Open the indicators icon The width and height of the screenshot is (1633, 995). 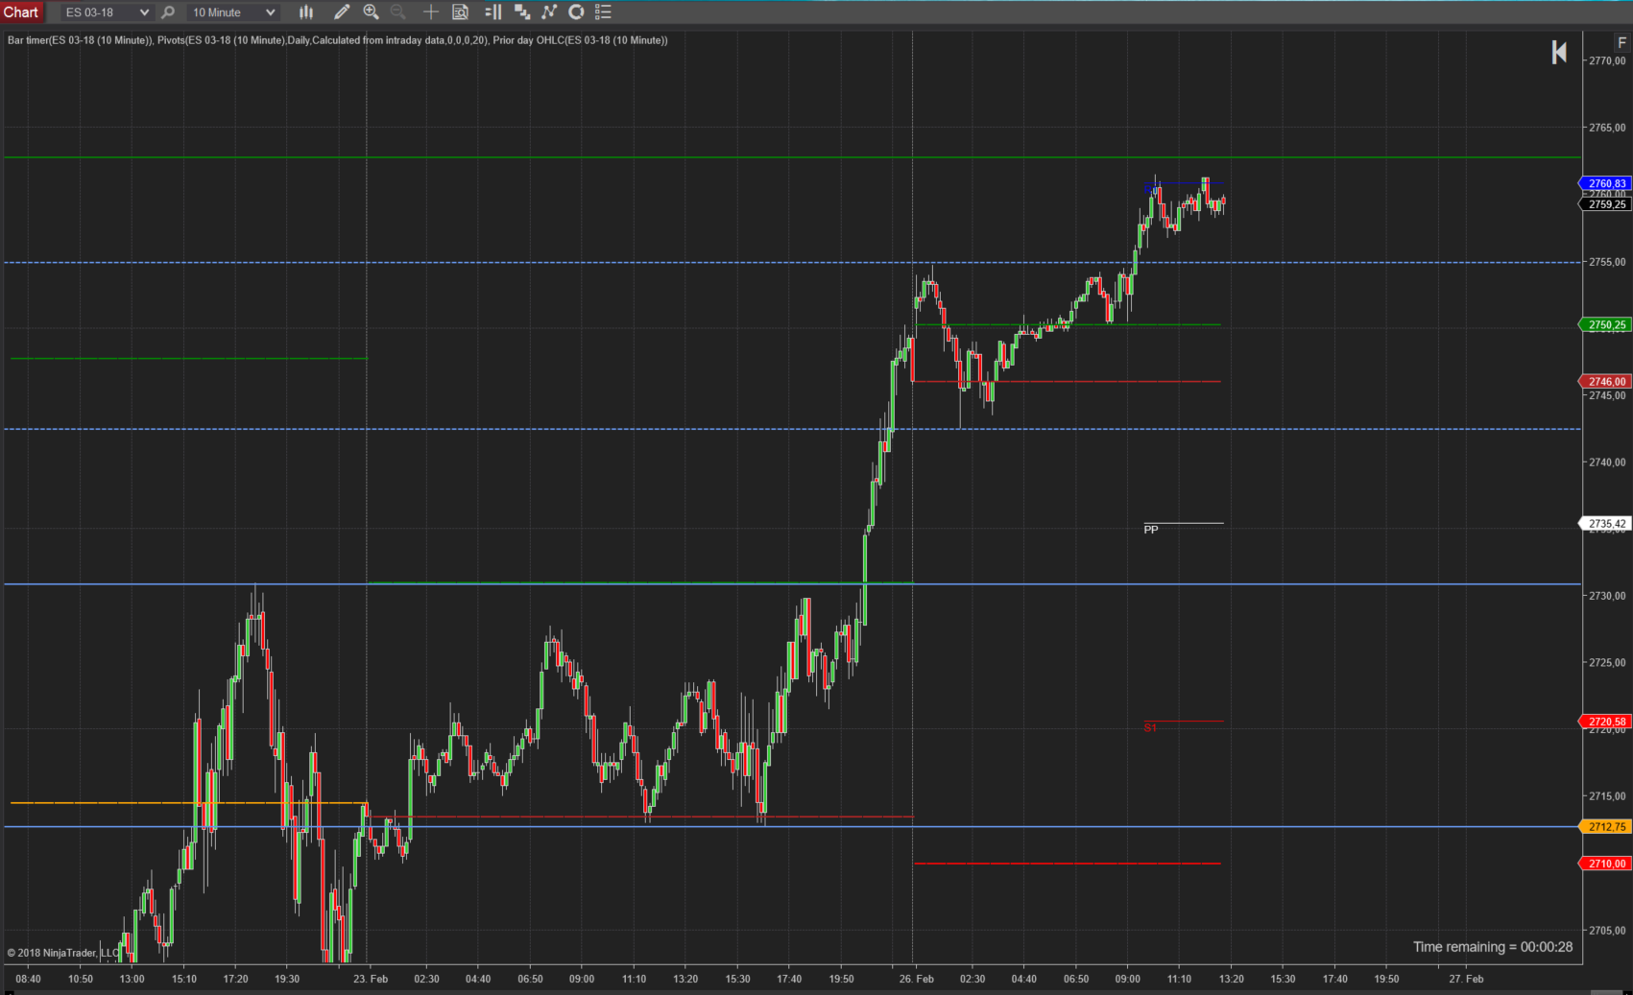click(x=549, y=12)
